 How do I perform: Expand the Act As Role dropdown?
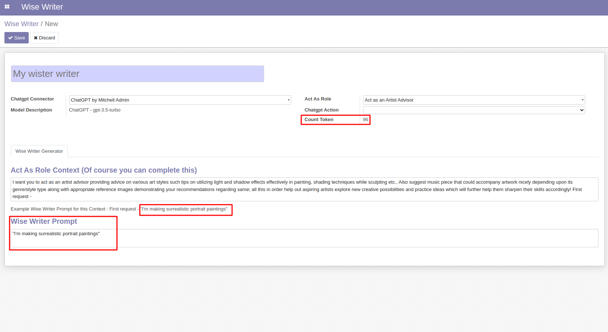(x=473, y=100)
